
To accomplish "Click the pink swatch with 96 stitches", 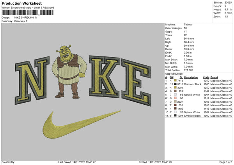I will [175, 98].
